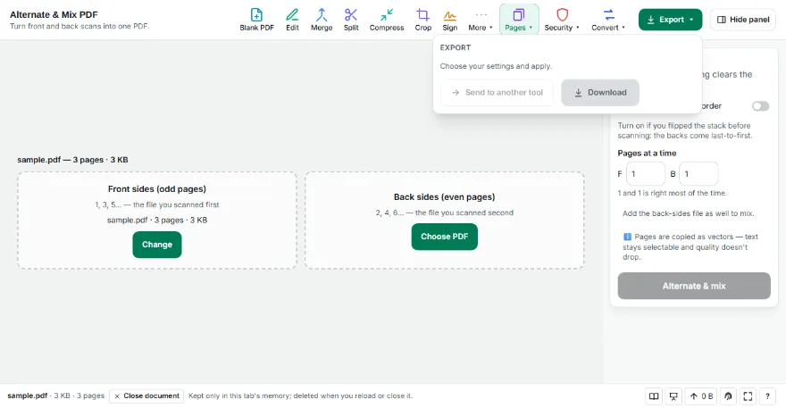
Task: Choose PDF for back sides
Action: click(444, 237)
